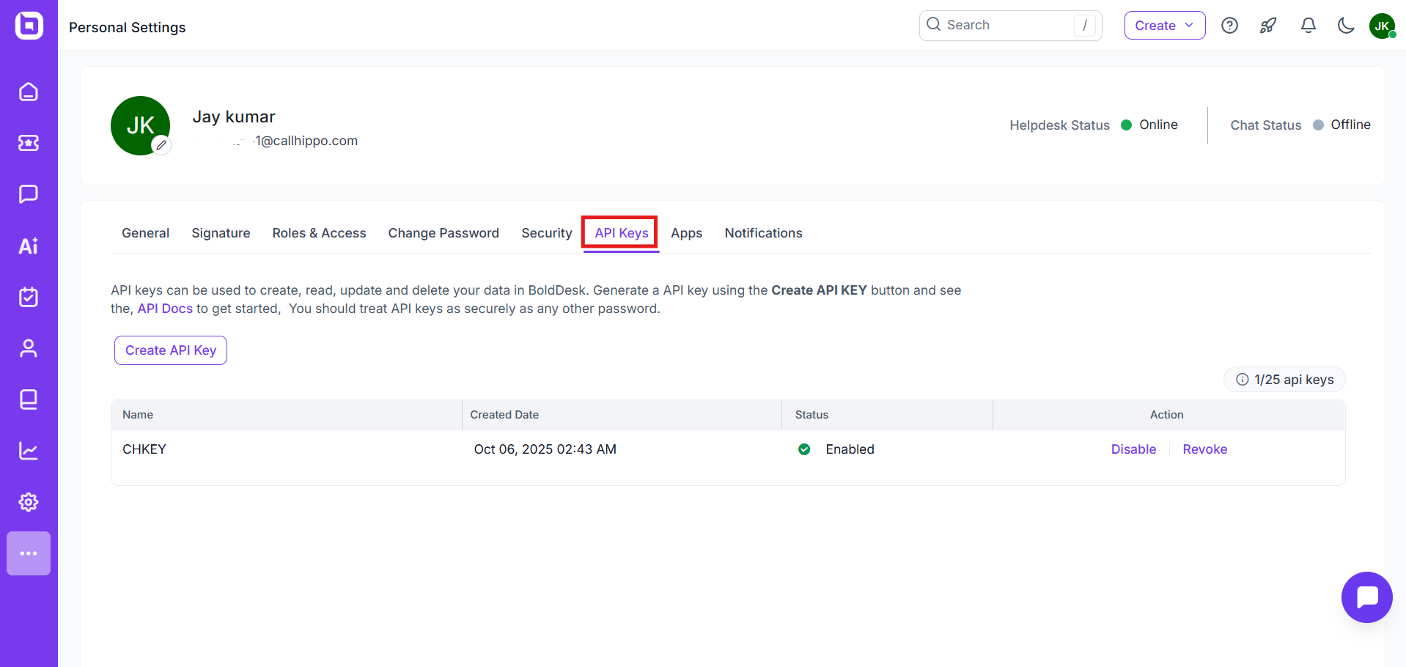The width and height of the screenshot is (1406, 667).
Task: Click the rocket icon in header
Action: (1268, 26)
